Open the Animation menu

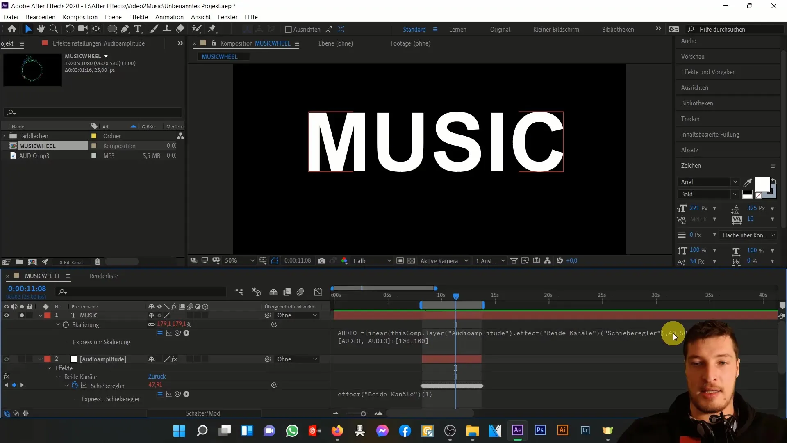click(169, 17)
